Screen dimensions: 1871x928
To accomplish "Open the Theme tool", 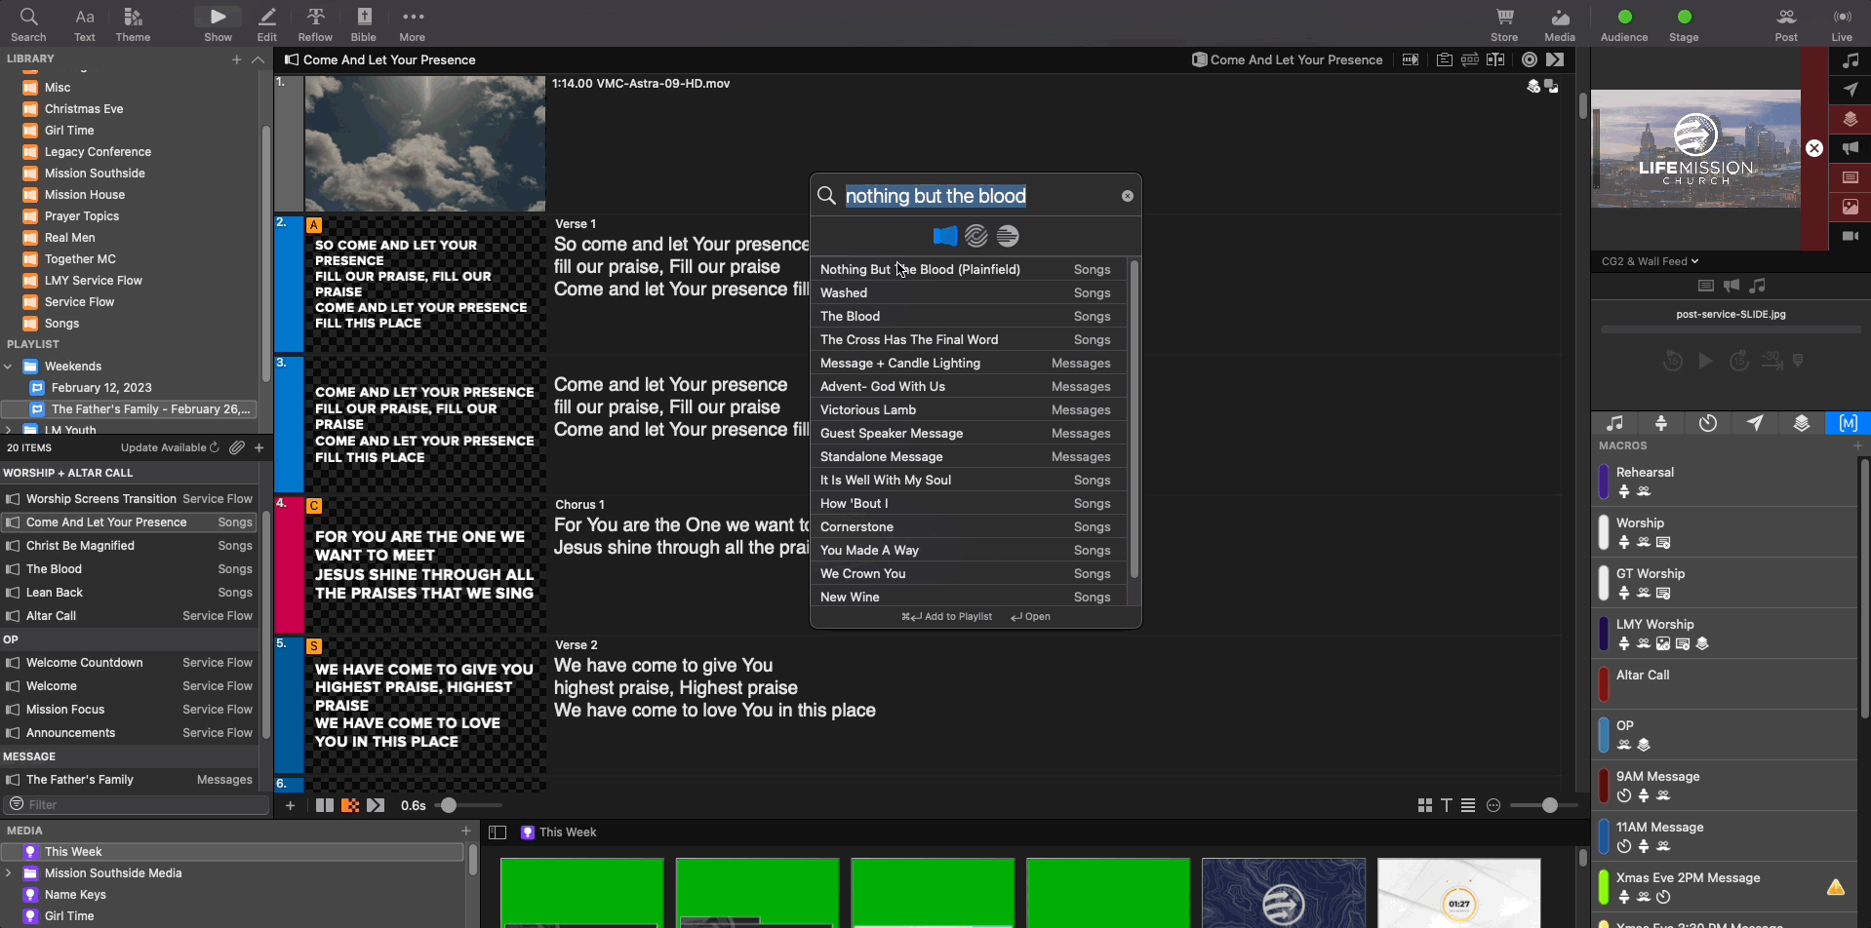I will [133, 24].
